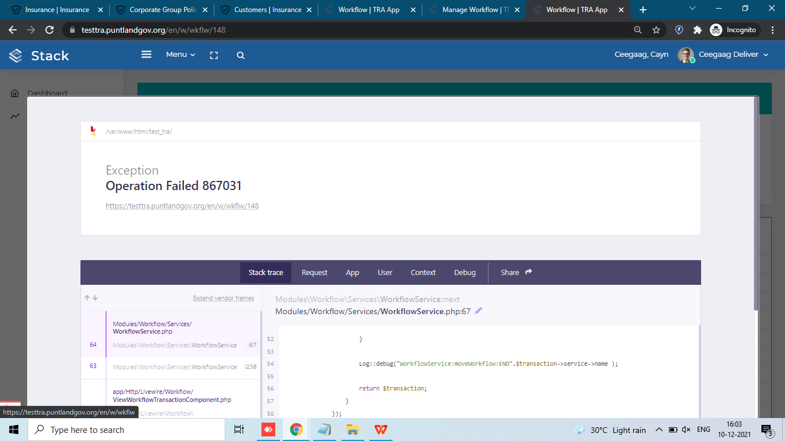The height and width of the screenshot is (441, 785).
Task: Click the /var/www/html/test_tra/ path text
Action: tap(138, 131)
